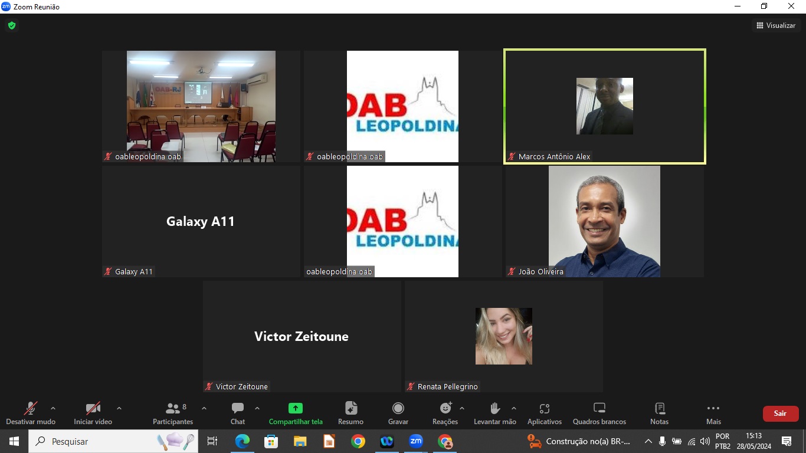Click the small Victor Zeitoune name label

[241, 387]
